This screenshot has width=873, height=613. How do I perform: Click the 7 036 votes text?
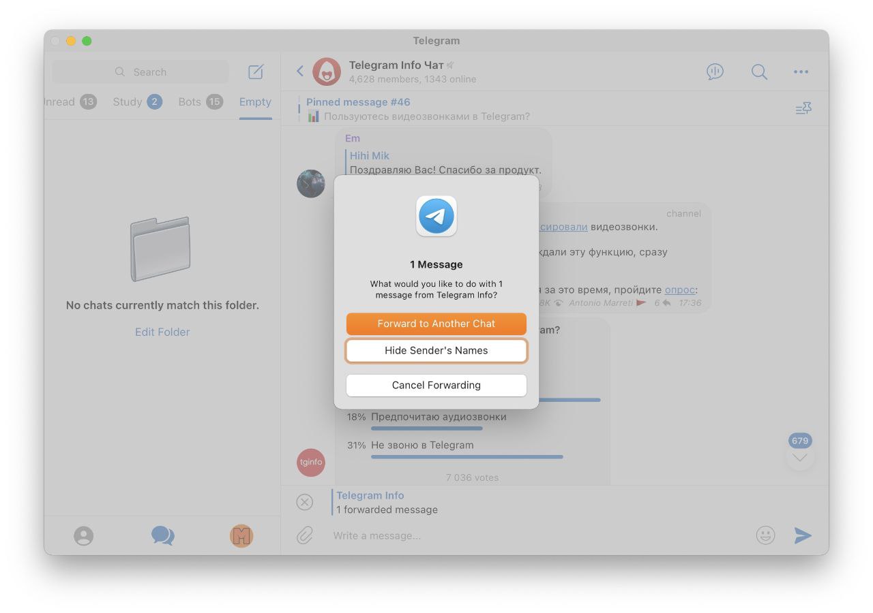472,477
